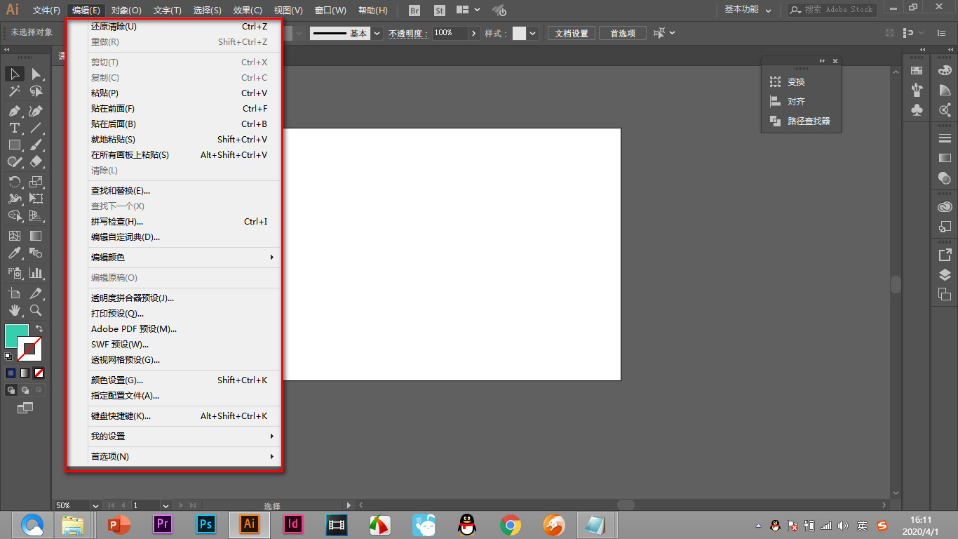Select the Mesh tool
This screenshot has width=958, height=539.
point(15,236)
